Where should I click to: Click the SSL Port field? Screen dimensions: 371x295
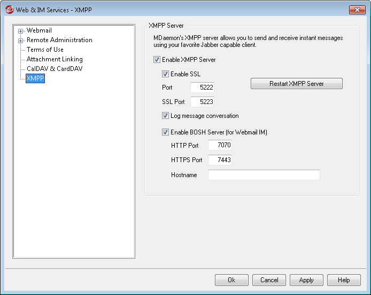point(202,101)
